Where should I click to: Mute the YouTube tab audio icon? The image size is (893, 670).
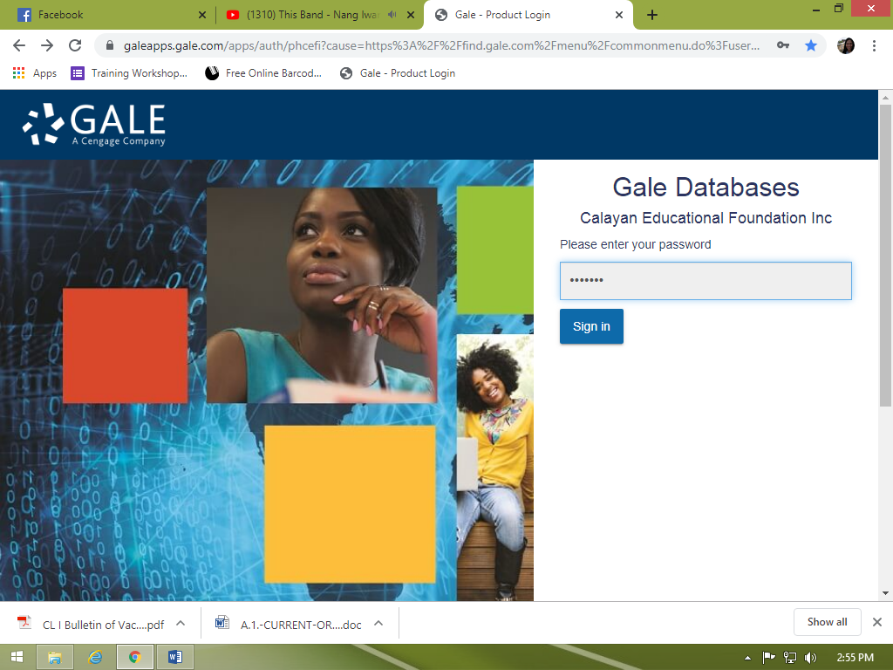tap(392, 15)
